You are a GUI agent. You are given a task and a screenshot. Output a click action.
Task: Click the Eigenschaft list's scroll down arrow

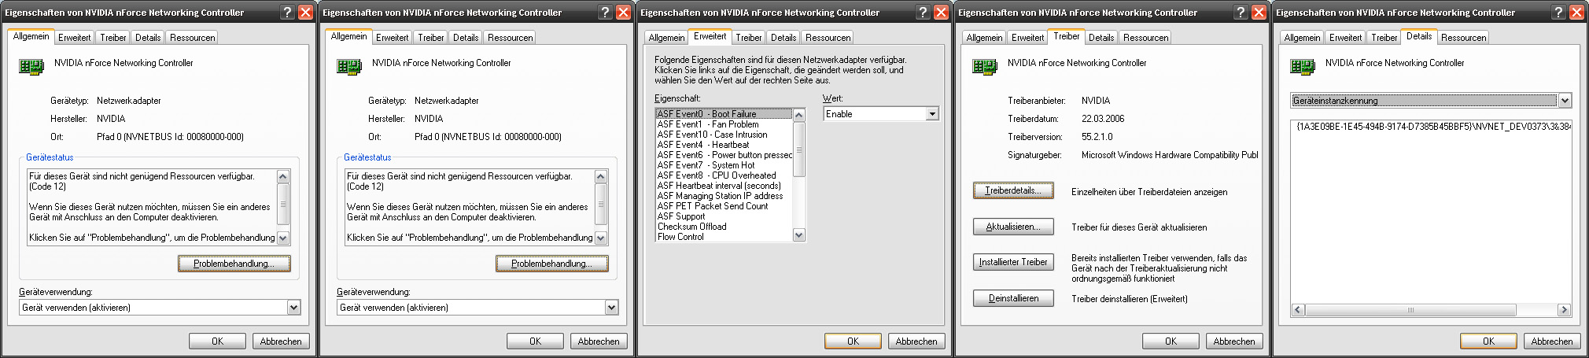point(799,234)
